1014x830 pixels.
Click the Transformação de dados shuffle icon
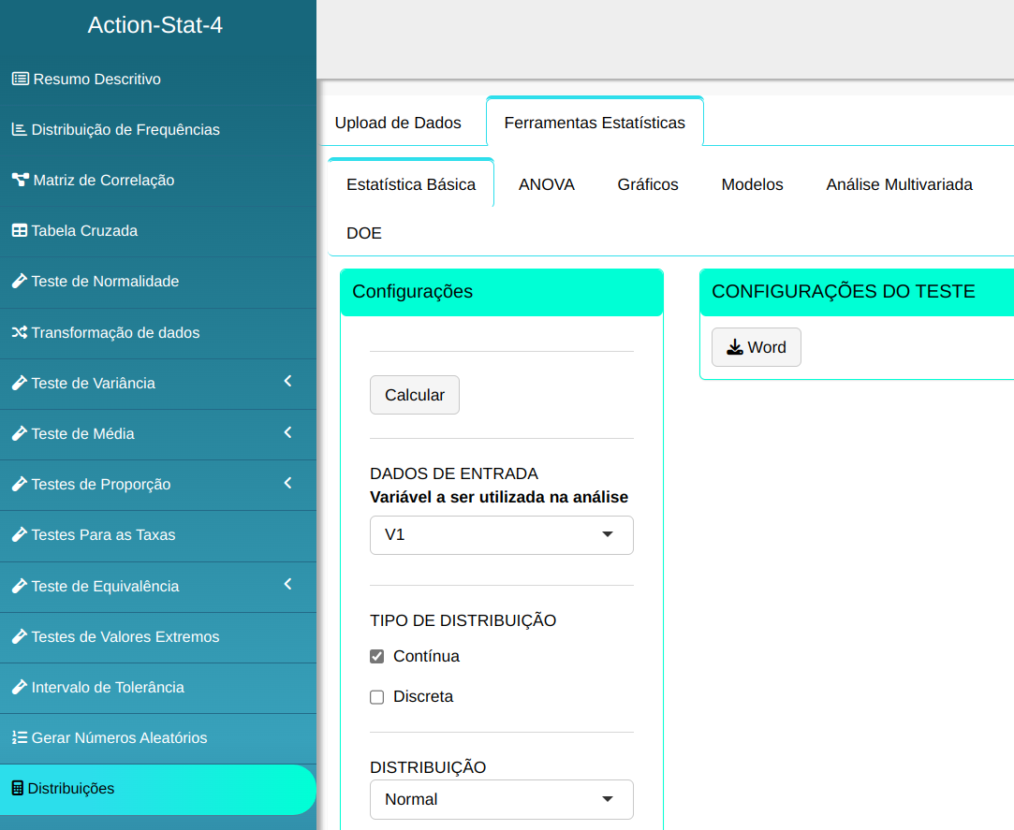click(x=19, y=333)
